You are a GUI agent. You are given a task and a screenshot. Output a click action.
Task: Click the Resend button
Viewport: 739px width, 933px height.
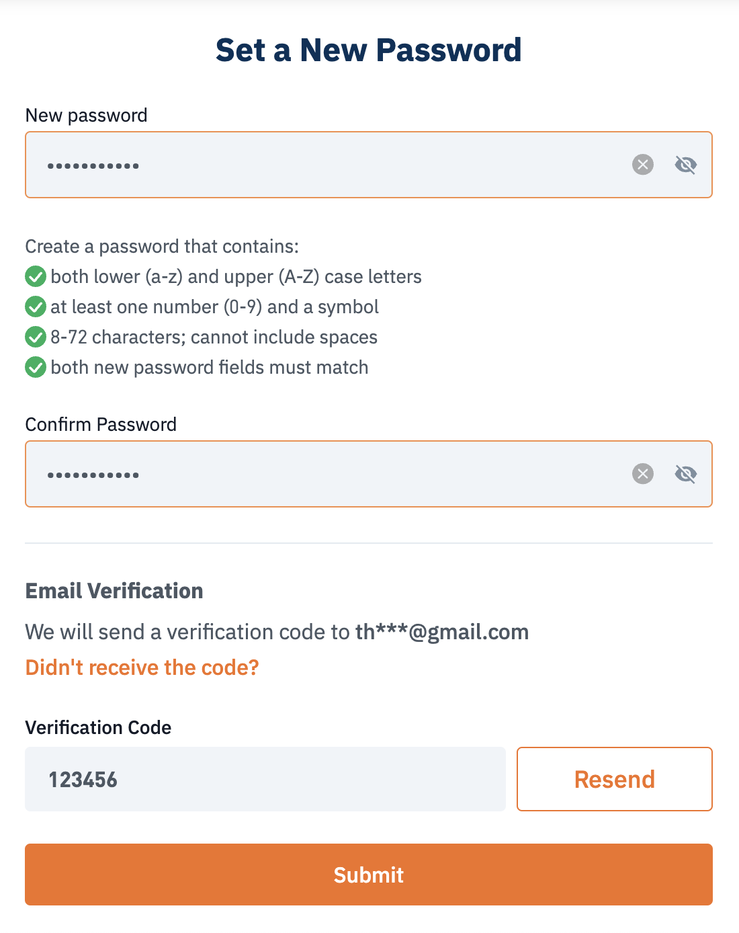[x=614, y=779]
